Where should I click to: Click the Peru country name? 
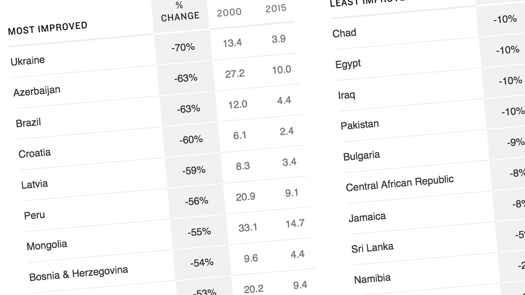34,215
